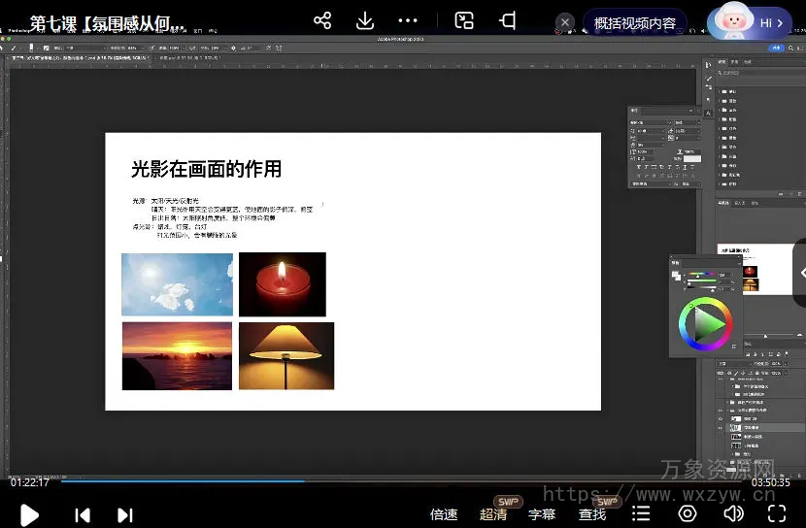Open the 倍速 playback speed menu
This screenshot has height=528, width=806.
click(444, 514)
